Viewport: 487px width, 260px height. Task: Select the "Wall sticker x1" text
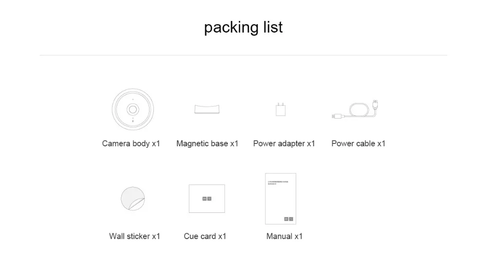[134, 236]
